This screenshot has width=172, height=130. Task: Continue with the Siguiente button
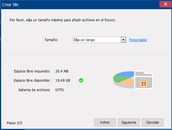(129, 122)
